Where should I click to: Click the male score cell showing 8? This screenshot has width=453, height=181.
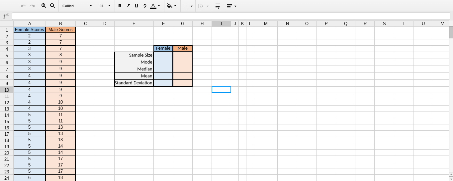[x=60, y=55]
